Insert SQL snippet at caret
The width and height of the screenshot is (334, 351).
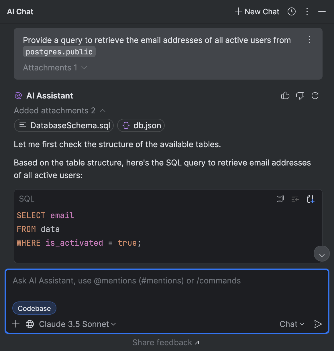pyautogui.click(x=295, y=198)
